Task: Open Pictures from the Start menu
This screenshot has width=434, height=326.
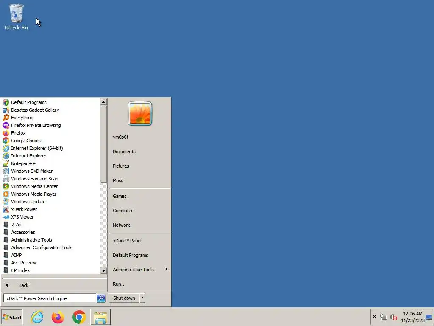Action: click(121, 166)
